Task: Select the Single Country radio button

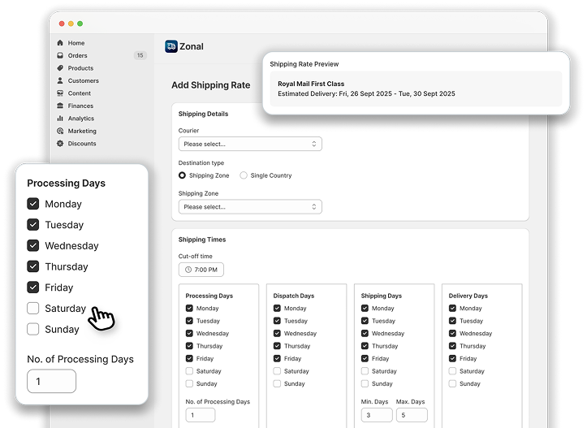Action: click(x=244, y=175)
